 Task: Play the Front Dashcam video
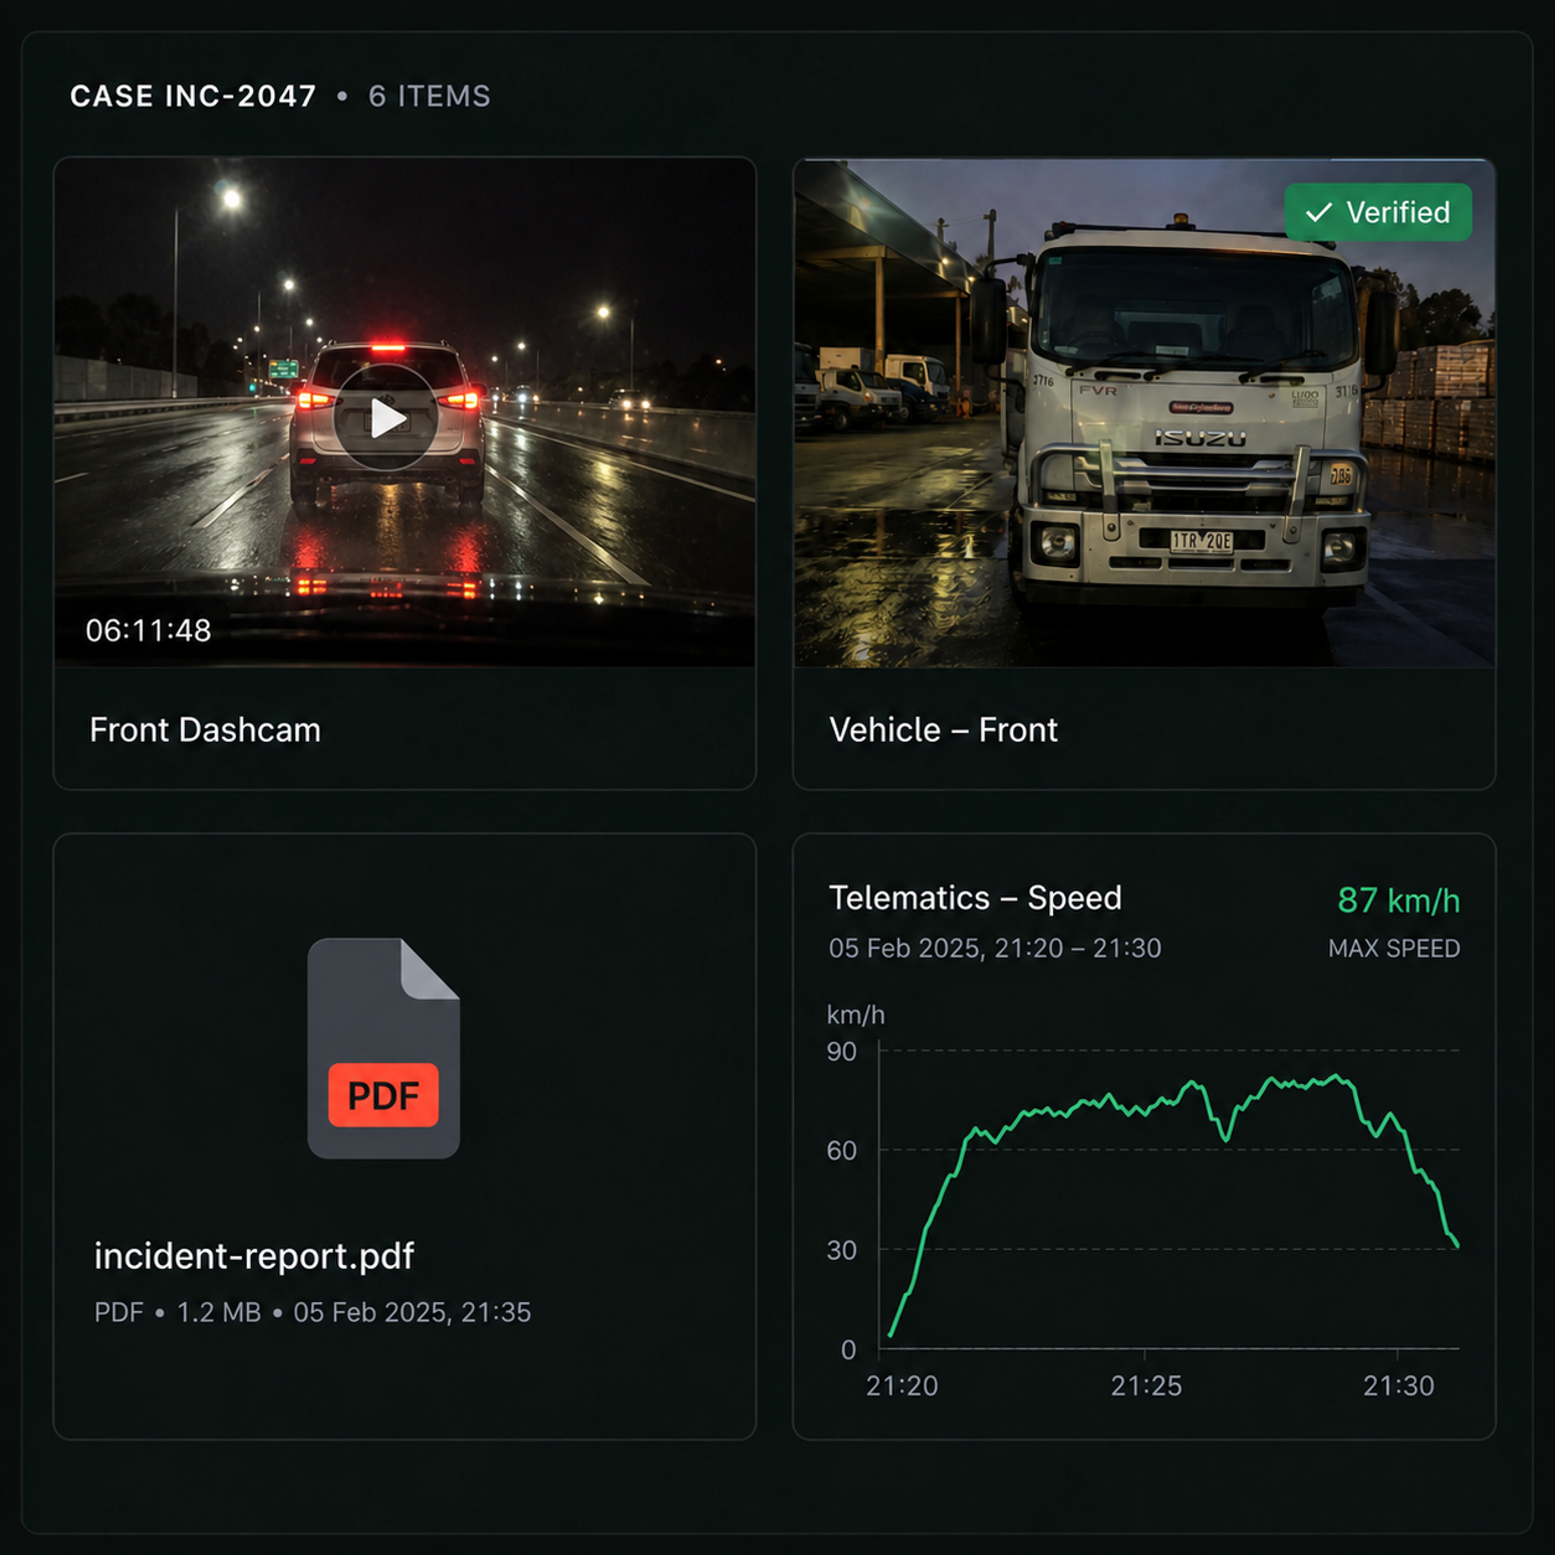point(386,417)
